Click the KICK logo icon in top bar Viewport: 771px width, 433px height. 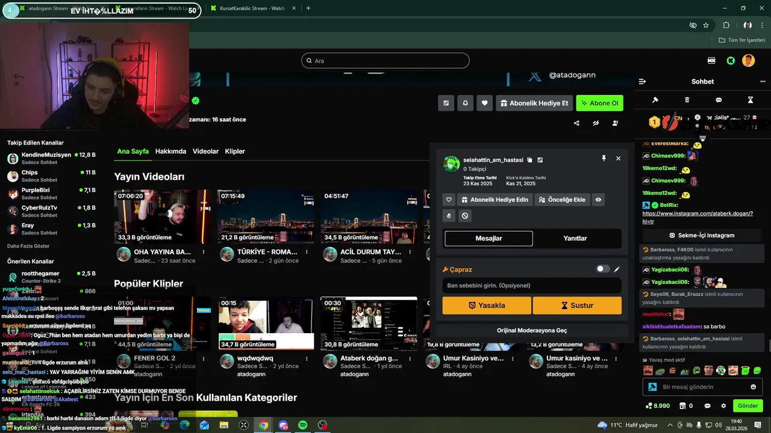731,61
